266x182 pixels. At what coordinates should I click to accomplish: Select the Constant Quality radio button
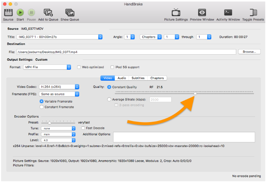[x=109, y=87]
